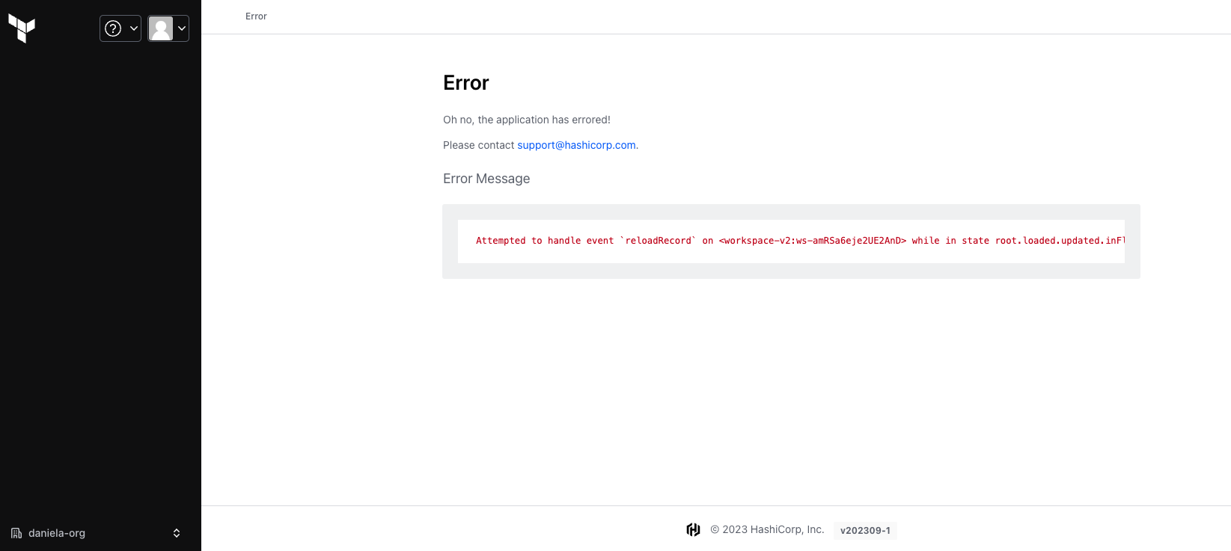
Task: Click the Terraform logo in sidebar
Action: pyautogui.click(x=22, y=28)
